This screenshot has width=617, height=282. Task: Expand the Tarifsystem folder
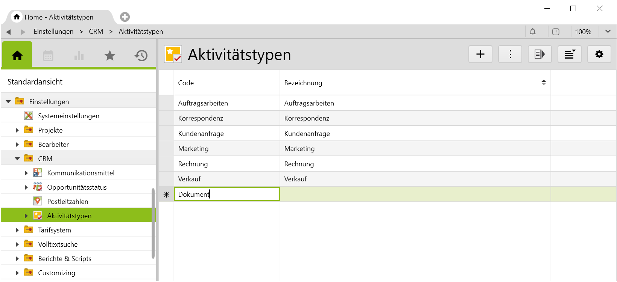click(17, 230)
